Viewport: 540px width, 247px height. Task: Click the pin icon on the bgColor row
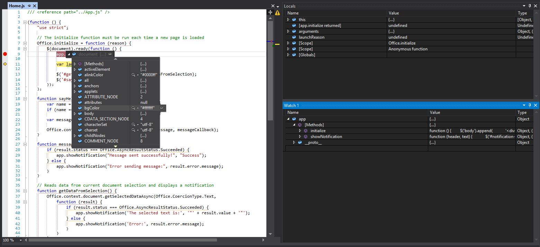click(162, 108)
